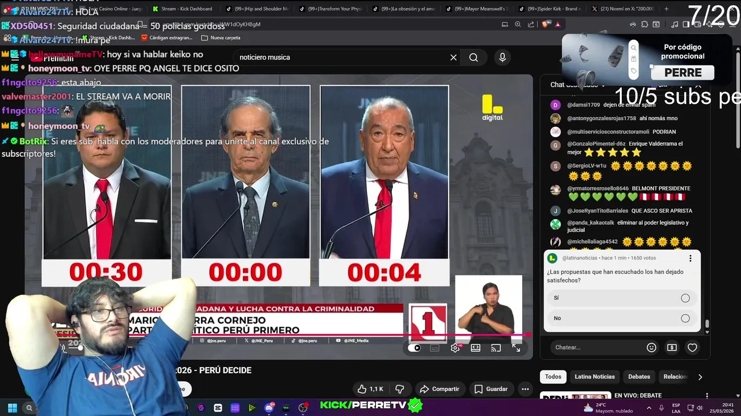Viewport: 741px width, 416px height.
Task: Open the Windows Start menu
Action: coord(12,407)
